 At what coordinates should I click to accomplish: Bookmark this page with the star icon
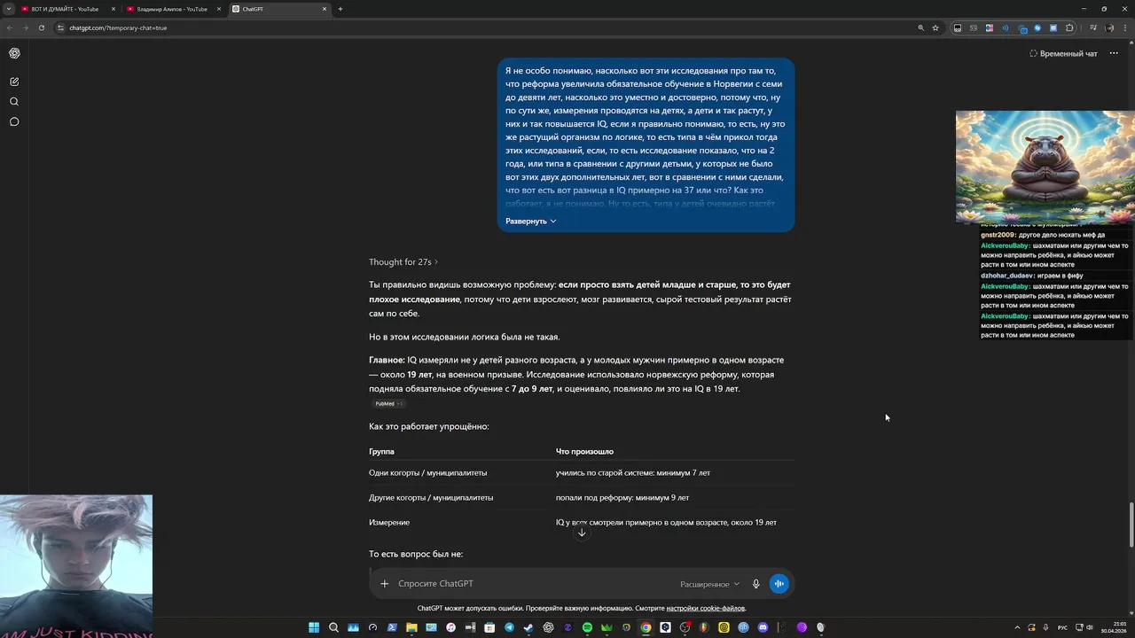[x=935, y=27]
